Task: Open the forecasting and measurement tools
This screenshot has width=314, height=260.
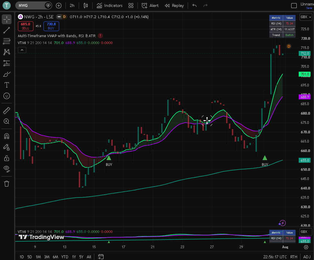Action: [7, 63]
